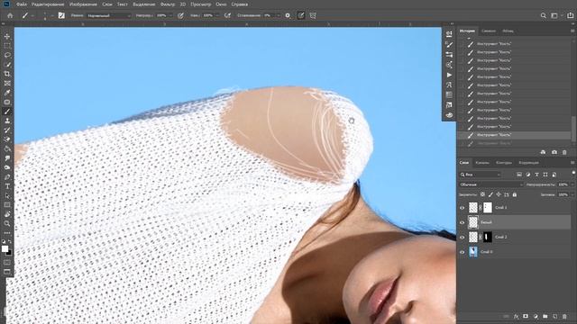Enable airbrush-style build-up
Screen dimensions: 577x324
tap(227, 16)
